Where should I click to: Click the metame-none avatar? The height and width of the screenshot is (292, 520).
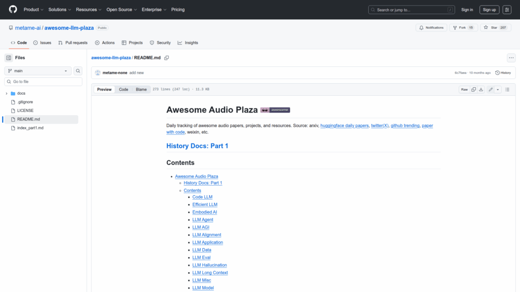click(x=97, y=73)
